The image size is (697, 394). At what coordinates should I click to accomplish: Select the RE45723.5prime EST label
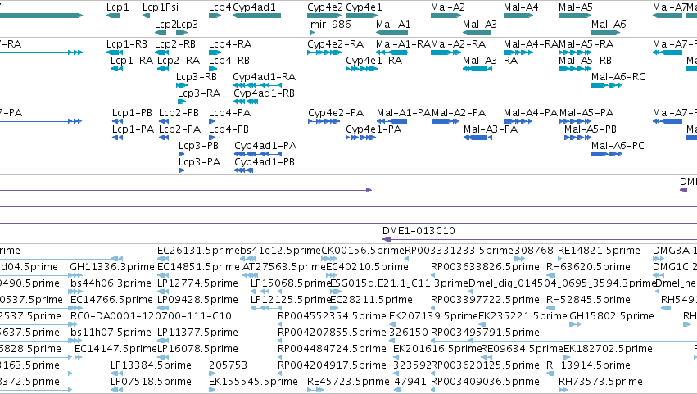[x=349, y=382]
